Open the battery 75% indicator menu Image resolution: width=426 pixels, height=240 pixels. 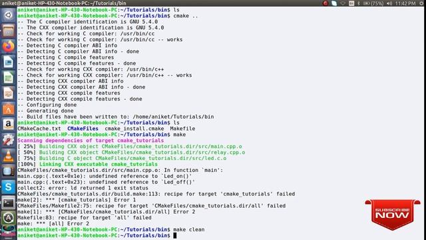pyautogui.click(x=373, y=3)
